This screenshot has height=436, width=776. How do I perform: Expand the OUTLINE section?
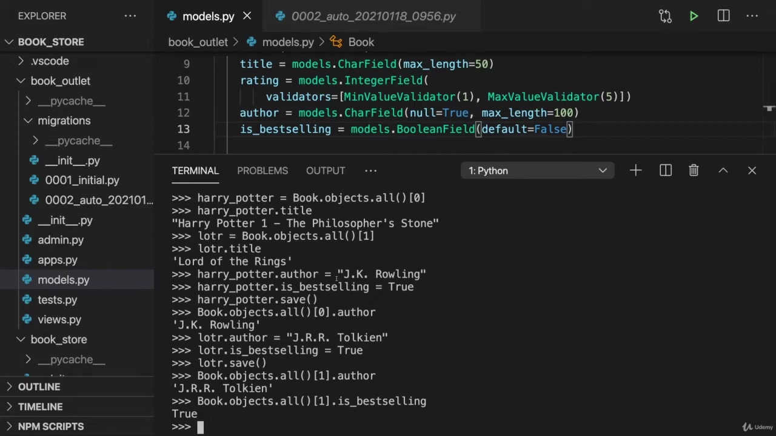pos(39,387)
